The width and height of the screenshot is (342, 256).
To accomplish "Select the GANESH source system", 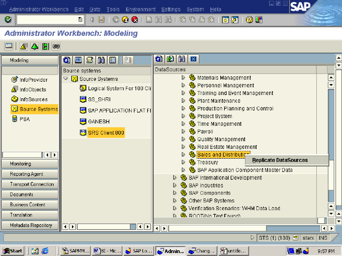I will pyautogui.click(x=99, y=122).
